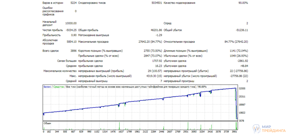Click the 1637 mark on the x-axis
The width and height of the screenshot is (291, 134).
pyautogui.click(x=121, y=132)
